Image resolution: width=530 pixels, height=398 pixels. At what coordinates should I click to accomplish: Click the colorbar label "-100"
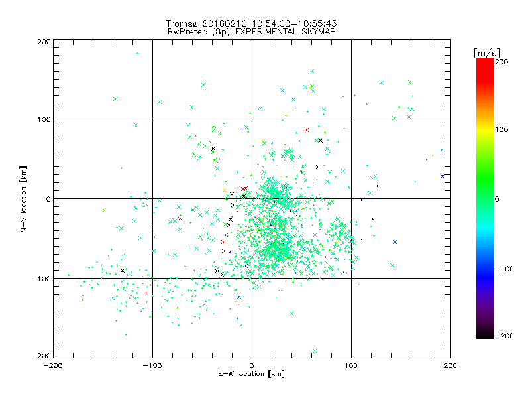pos(504,269)
